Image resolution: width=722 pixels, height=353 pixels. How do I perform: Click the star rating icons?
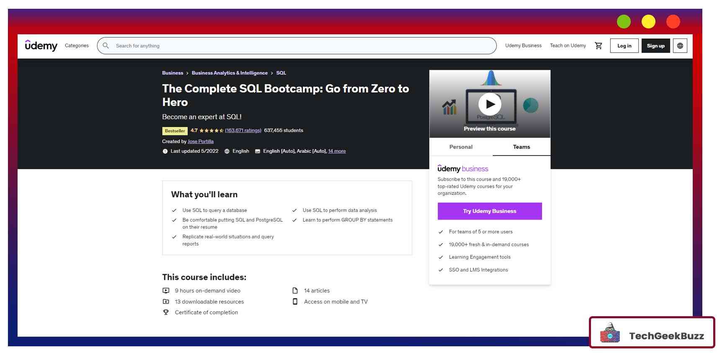[x=211, y=130]
